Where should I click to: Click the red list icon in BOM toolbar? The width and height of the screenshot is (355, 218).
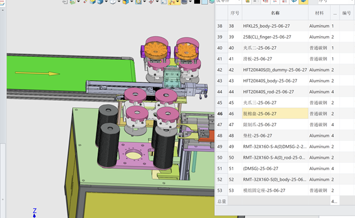(266, 2)
